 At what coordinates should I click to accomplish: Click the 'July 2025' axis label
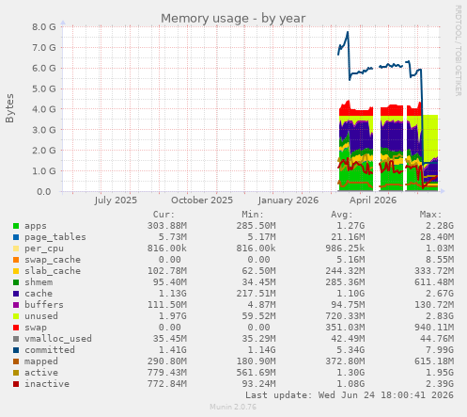click(x=116, y=200)
